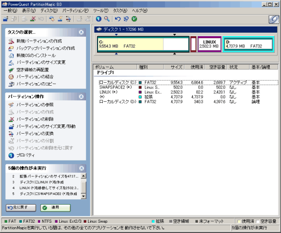Select the C: partition in disk map

point(143,44)
